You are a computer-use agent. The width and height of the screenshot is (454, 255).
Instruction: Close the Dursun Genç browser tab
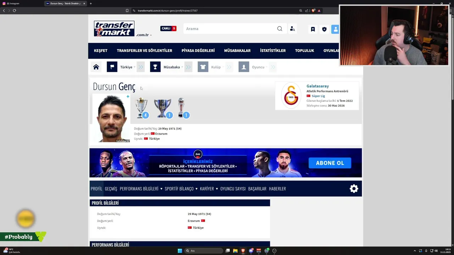84,4
